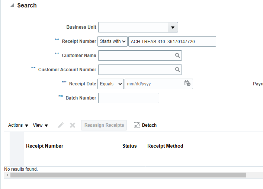Screen dimensions: 263x189
Task: Click the Detach label button
Action: click(x=149, y=125)
